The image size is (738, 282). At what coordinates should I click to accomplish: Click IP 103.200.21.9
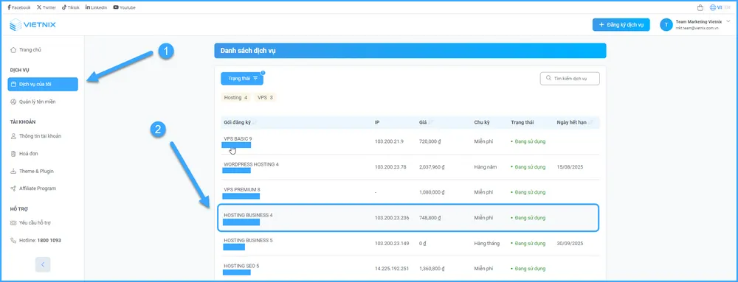pos(389,141)
